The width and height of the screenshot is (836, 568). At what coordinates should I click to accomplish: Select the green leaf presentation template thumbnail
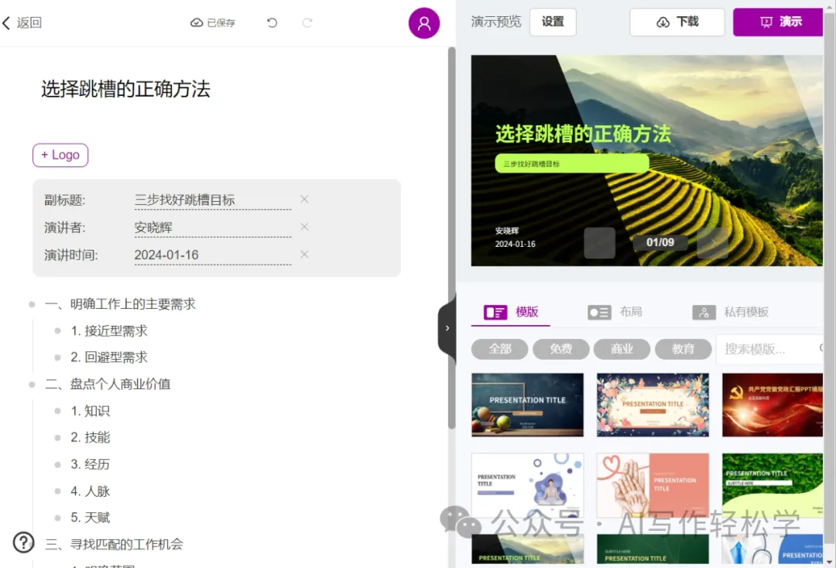[x=772, y=485]
